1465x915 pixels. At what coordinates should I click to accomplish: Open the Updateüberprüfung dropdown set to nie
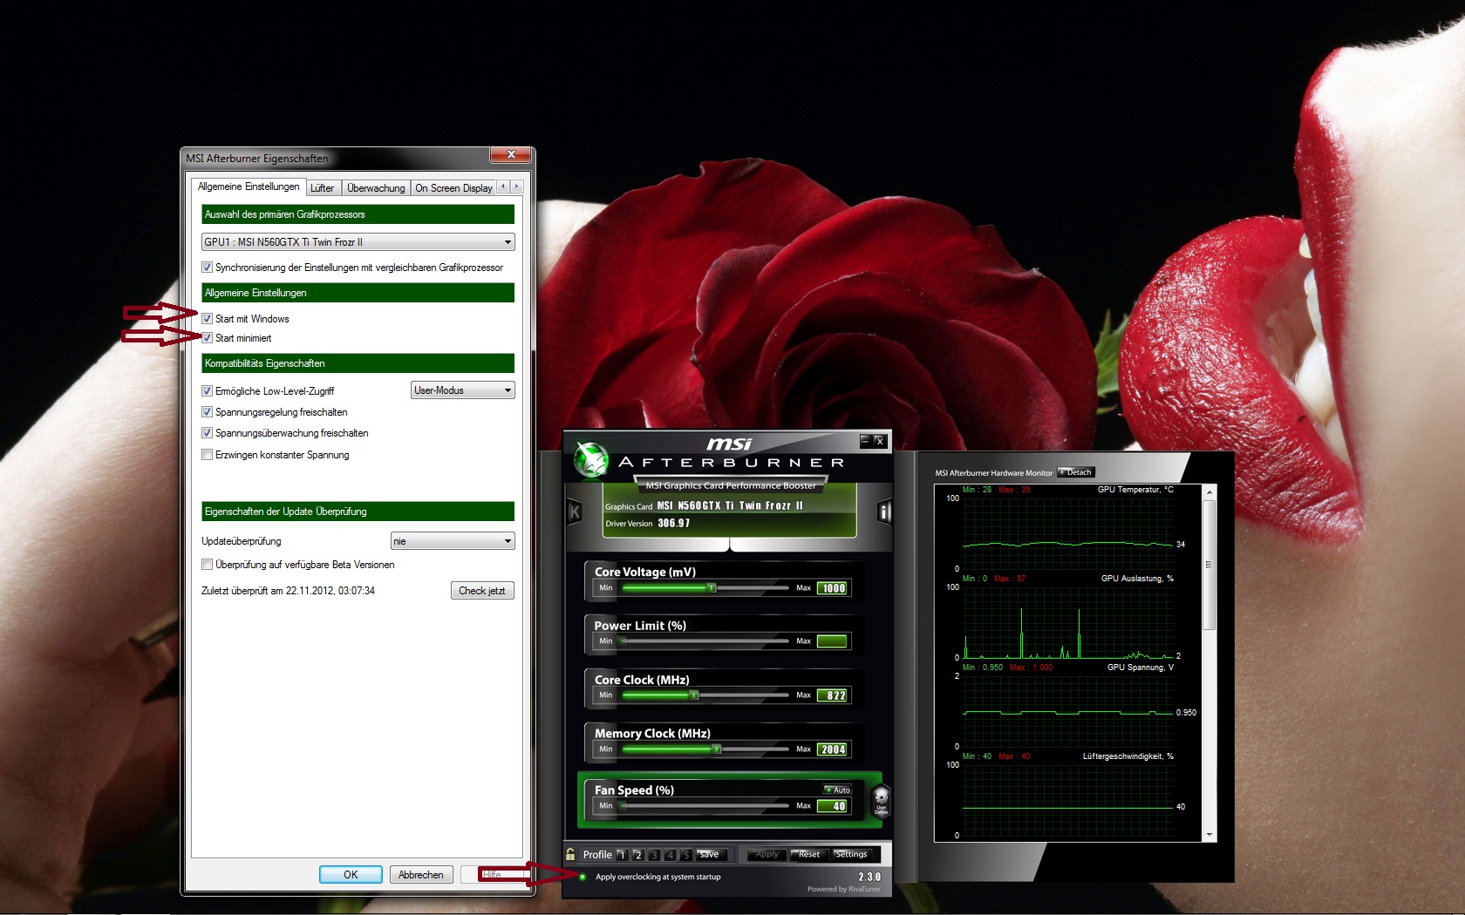click(452, 541)
